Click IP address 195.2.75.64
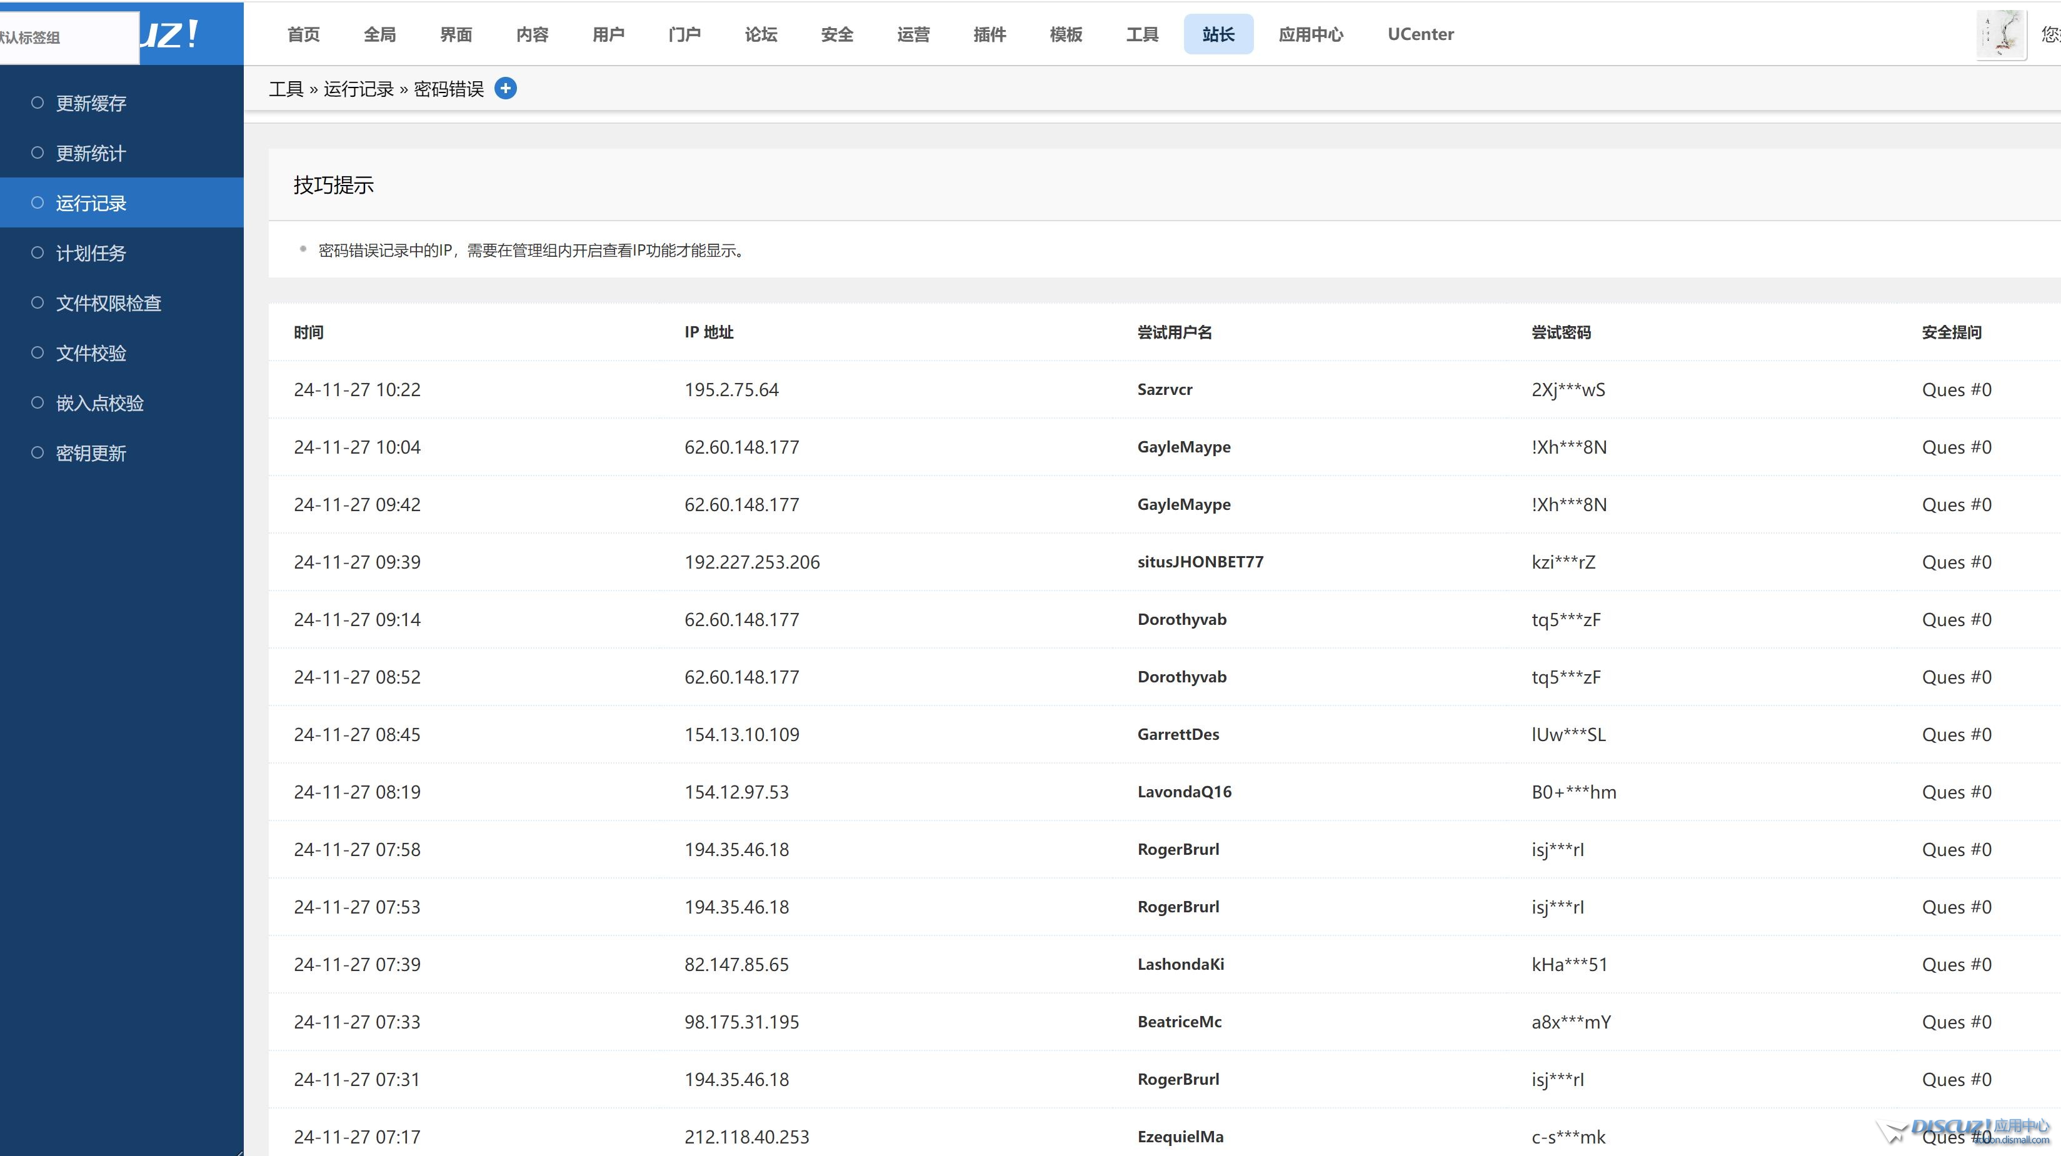This screenshot has height=1156, width=2061. 731,389
